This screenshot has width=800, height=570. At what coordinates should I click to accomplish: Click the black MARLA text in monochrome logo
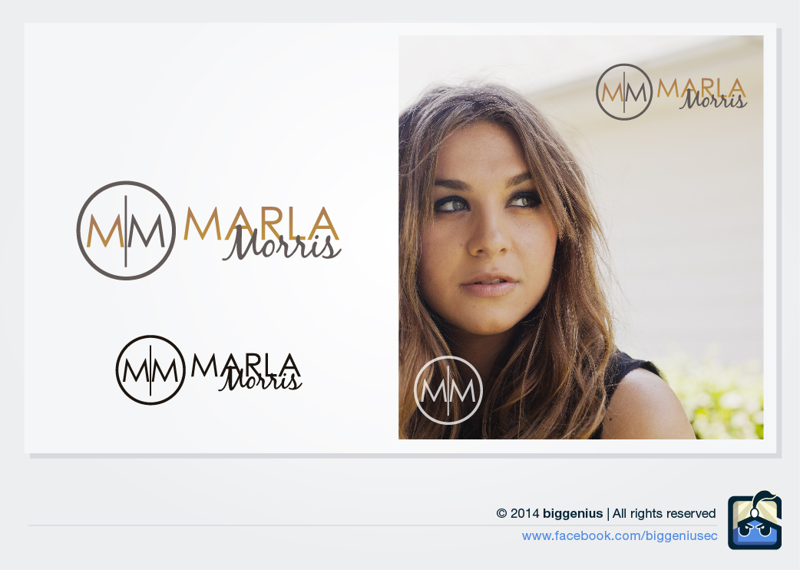(246, 364)
